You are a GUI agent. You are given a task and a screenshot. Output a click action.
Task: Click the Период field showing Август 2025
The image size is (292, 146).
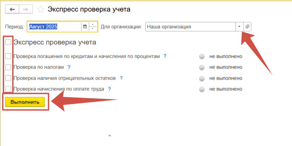(54, 27)
